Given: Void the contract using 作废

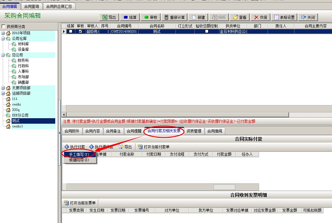Looking at the screenshot, I should coord(257,17).
